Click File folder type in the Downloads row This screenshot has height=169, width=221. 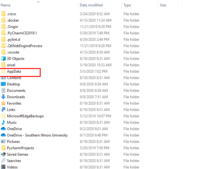point(131,97)
